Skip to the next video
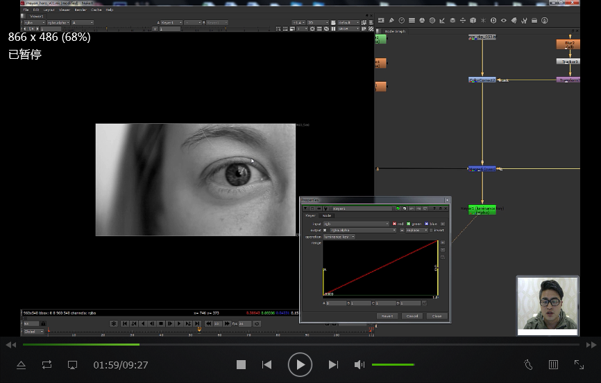This screenshot has width=601, height=383. tap(333, 364)
